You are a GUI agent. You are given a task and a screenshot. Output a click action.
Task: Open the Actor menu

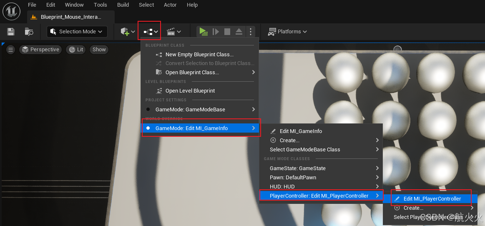[x=170, y=5]
